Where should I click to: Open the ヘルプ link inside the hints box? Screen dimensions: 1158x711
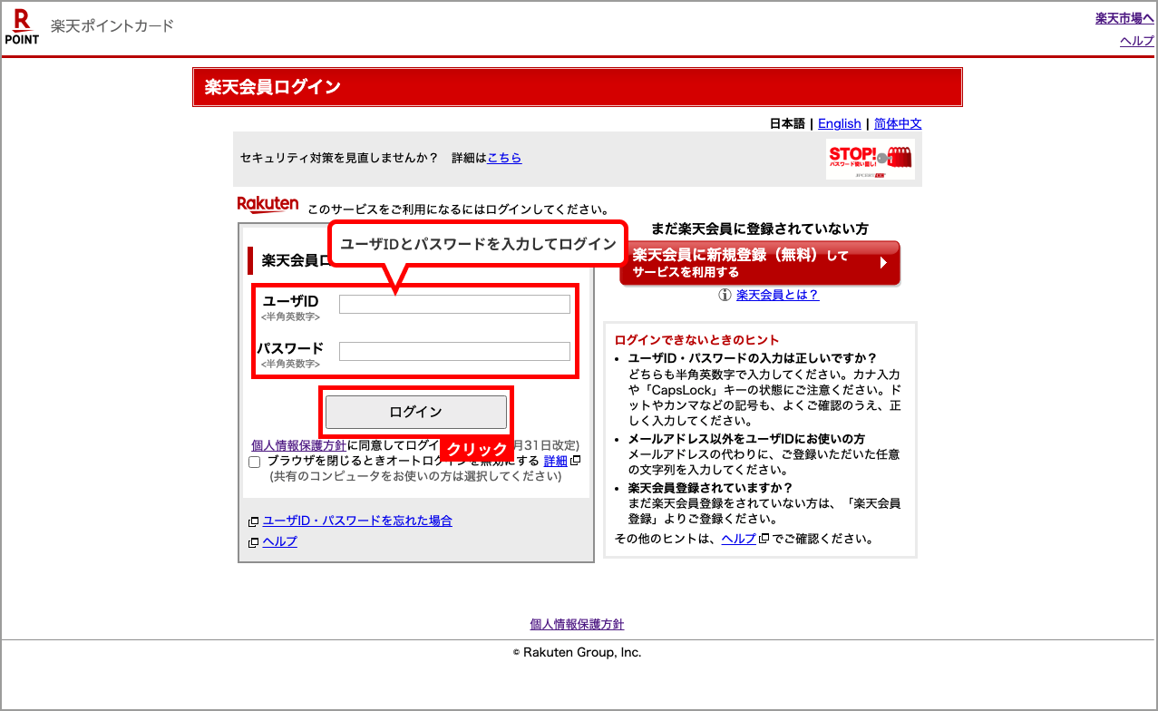coord(738,539)
